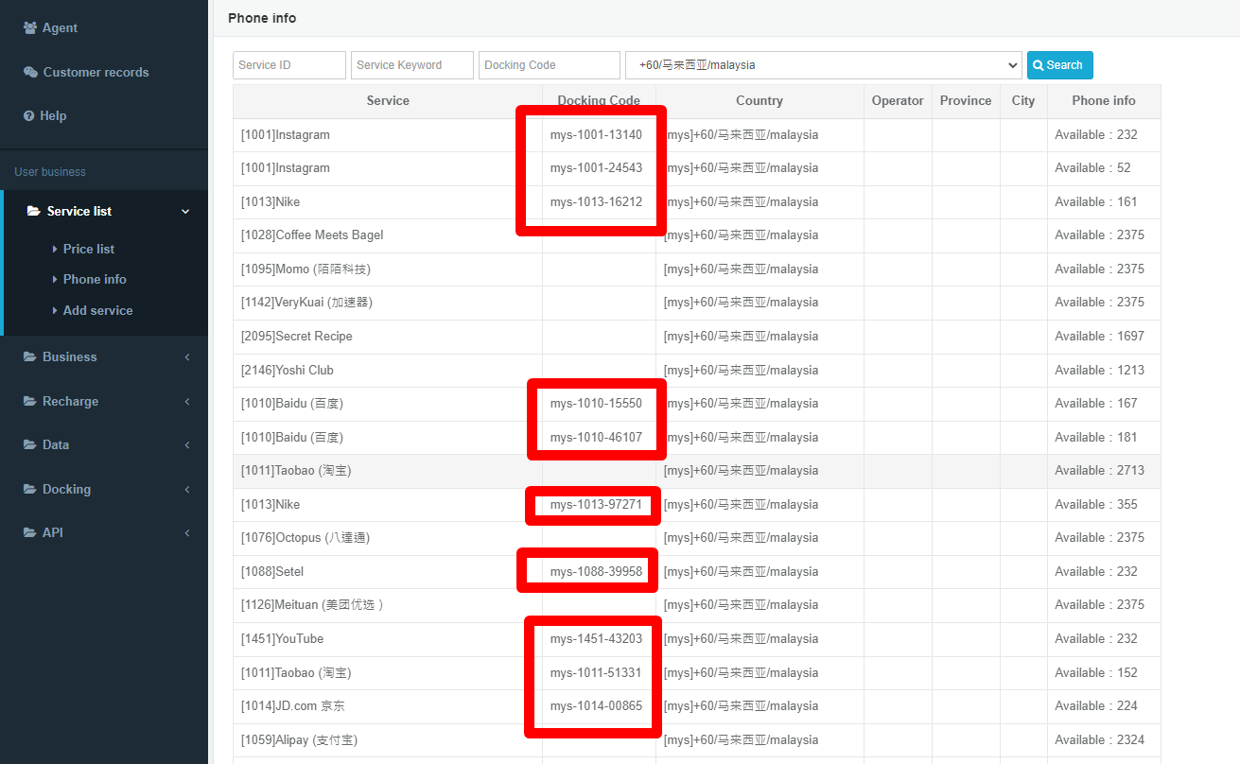Go to the Price list submenu
This screenshot has width=1240, height=764.
click(x=89, y=249)
